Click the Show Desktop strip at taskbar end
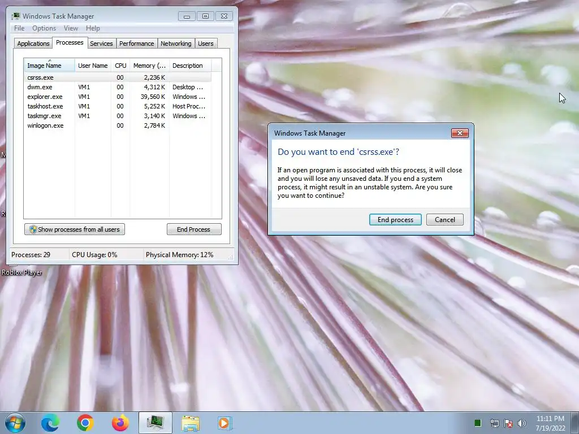The width and height of the screenshot is (579, 434). (575, 423)
